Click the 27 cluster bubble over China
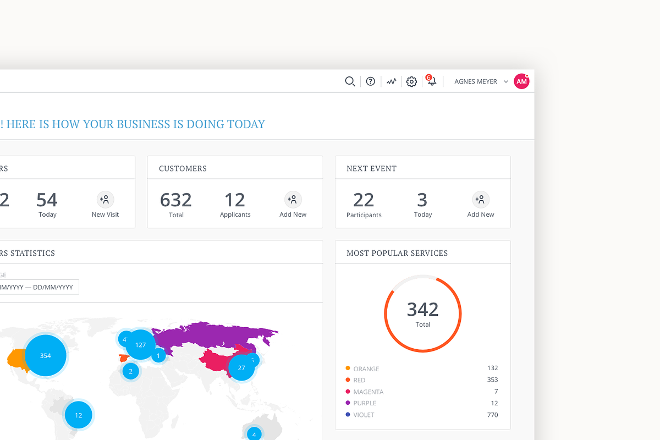Viewport: 660px width, 440px height. tap(241, 367)
